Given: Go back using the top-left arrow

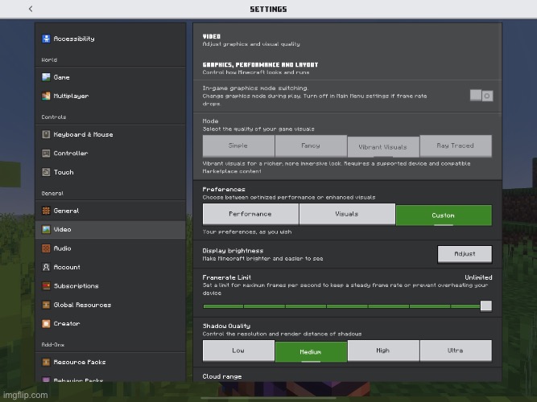Looking at the screenshot, I should [x=31, y=9].
